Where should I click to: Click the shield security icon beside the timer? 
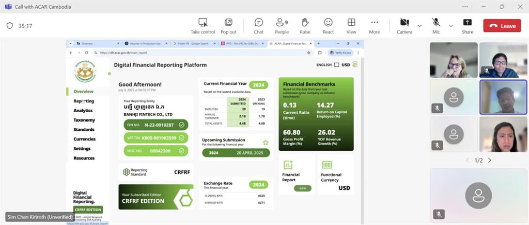pos(10,26)
